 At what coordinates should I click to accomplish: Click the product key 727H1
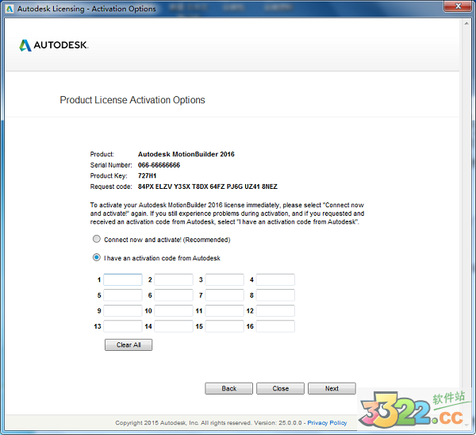tap(148, 176)
